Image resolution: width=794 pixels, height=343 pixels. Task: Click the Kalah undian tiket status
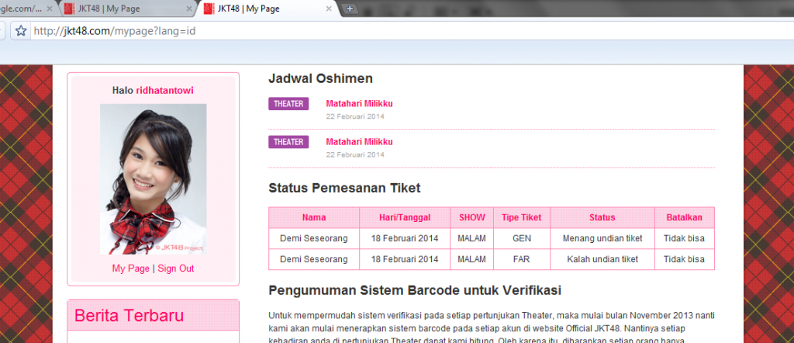(602, 259)
